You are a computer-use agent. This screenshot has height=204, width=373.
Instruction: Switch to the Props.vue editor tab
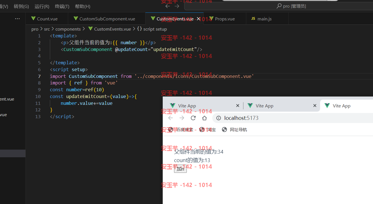pos(225,19)
